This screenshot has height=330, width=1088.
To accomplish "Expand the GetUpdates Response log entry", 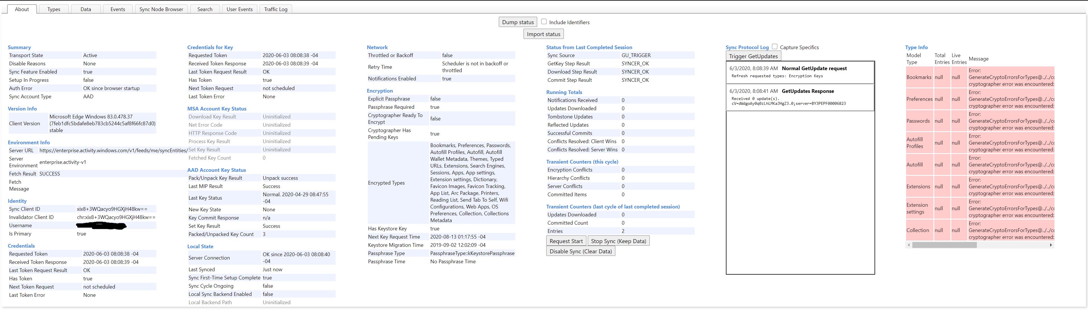I will (x=807, y=91).
